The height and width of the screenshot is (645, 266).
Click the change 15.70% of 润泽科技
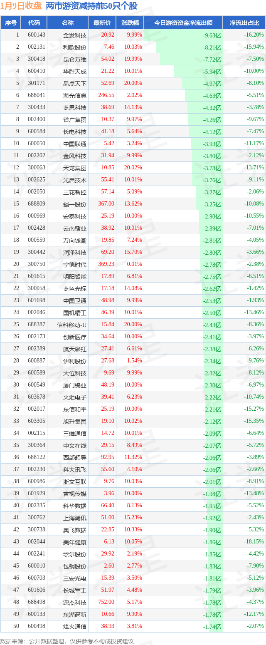click(134, 252)
